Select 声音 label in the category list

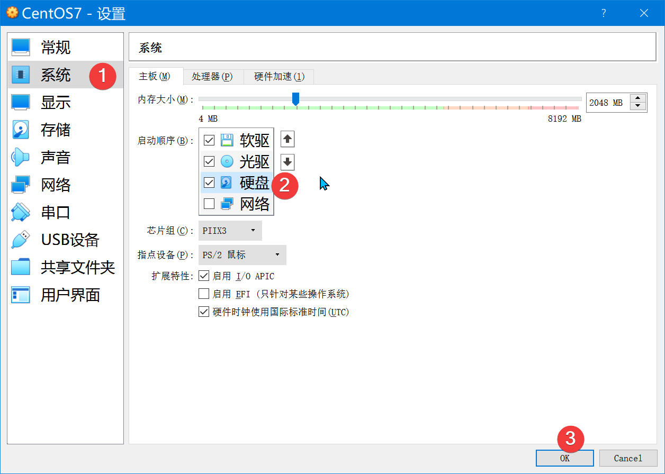56,157
